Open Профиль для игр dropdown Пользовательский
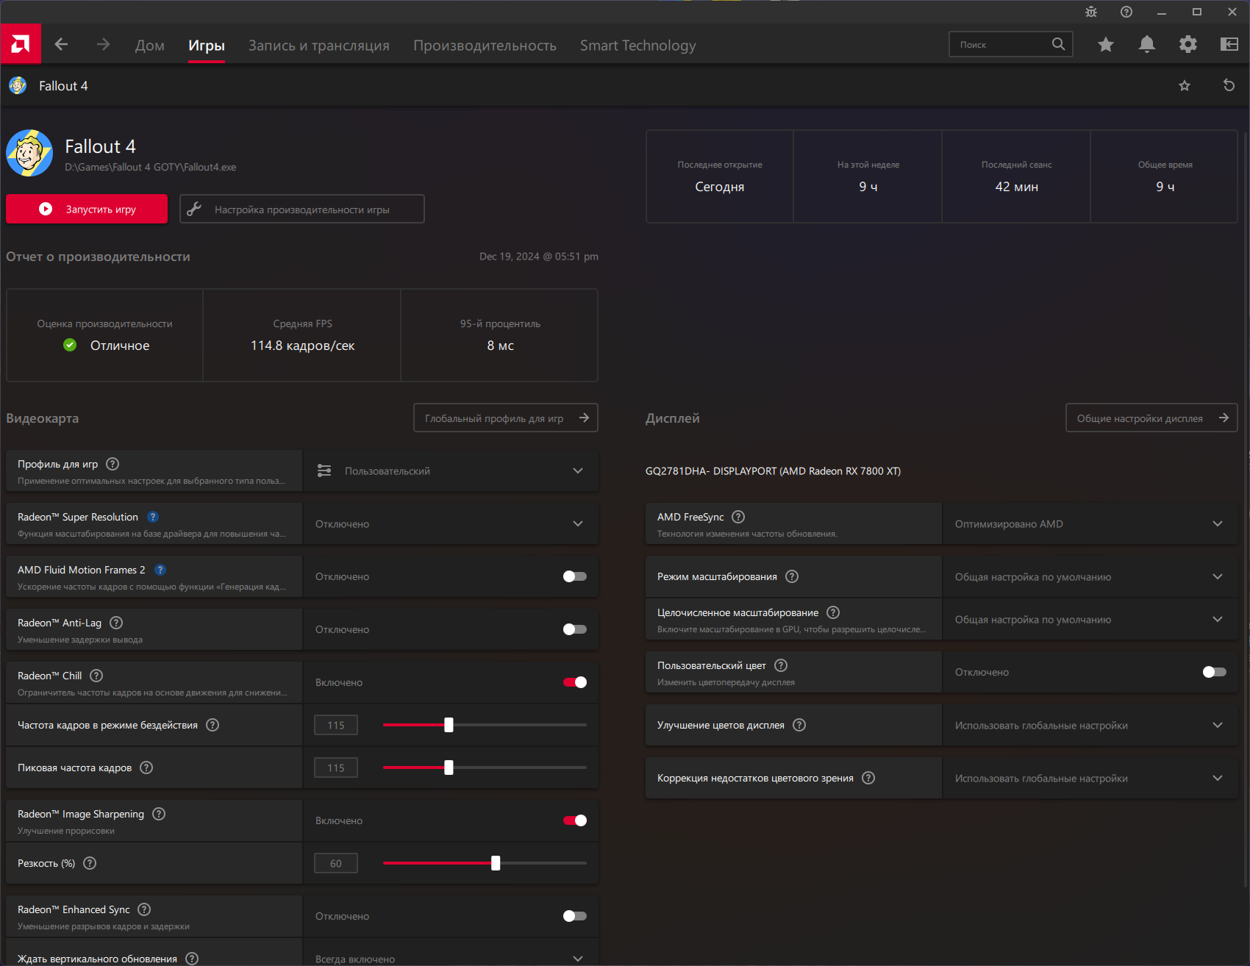This screenshot has width=1250, height=966. pos(451,471)
